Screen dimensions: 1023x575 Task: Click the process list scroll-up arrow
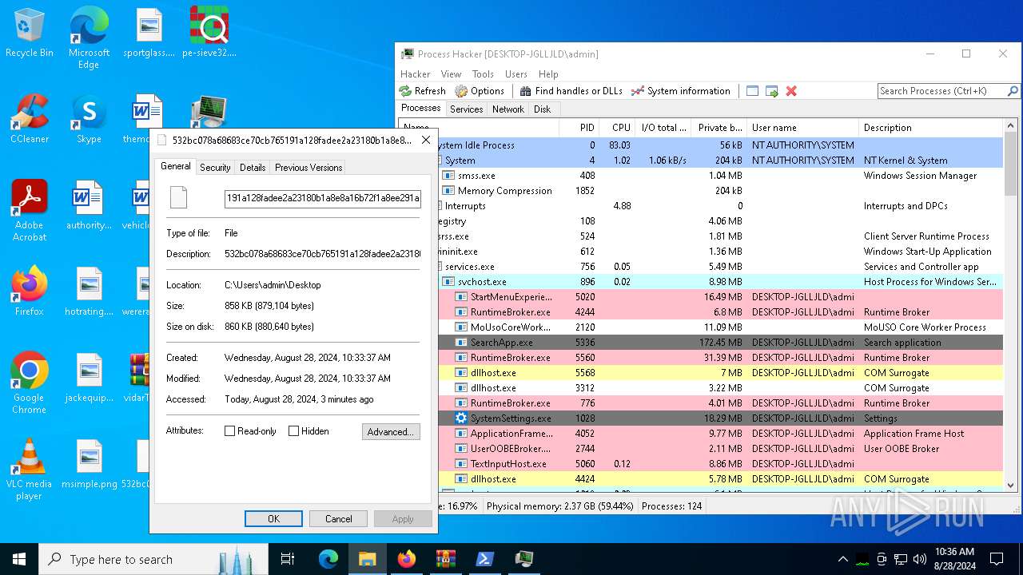1011,127
